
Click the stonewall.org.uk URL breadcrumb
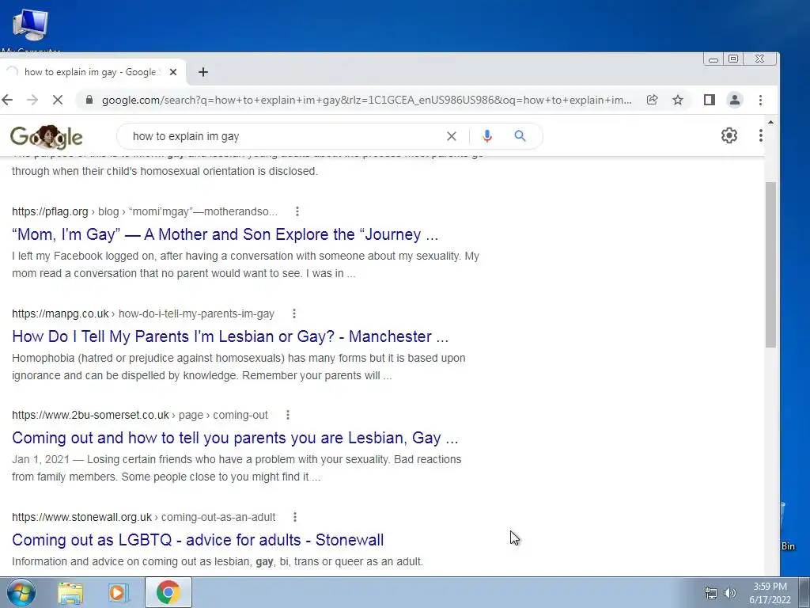(x=144, y=517)
